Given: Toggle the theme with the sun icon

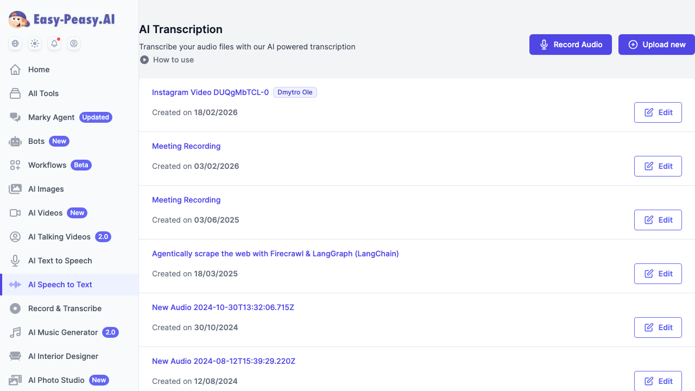Looking at the screenshot, I should click(x=34, y=43).
